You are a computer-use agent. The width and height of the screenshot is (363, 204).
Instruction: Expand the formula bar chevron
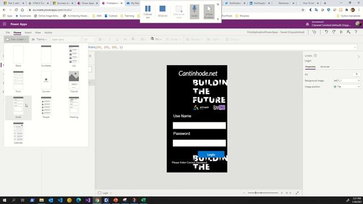click(x=355, y=48)
